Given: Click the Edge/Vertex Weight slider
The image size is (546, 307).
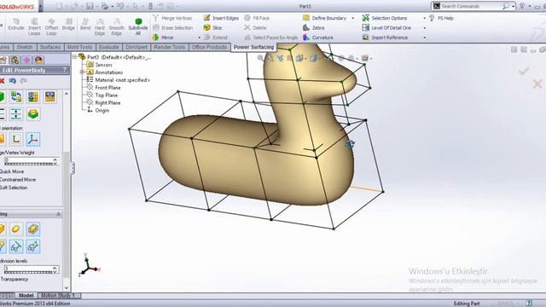Looking at the screenshot, I should [31, 161].
